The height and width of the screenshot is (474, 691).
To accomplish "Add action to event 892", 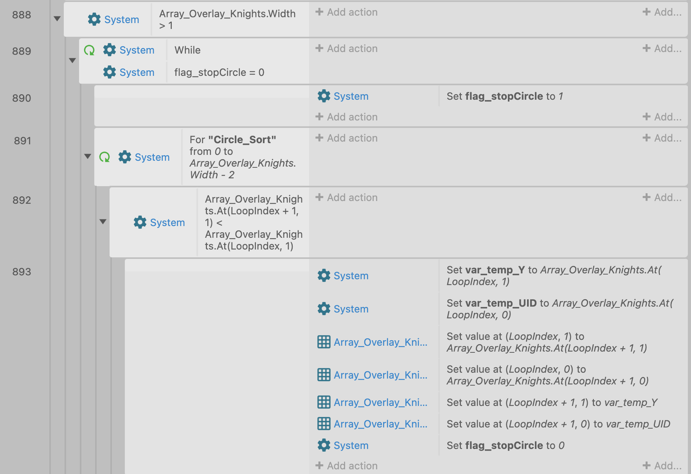I will pos(347,197).
